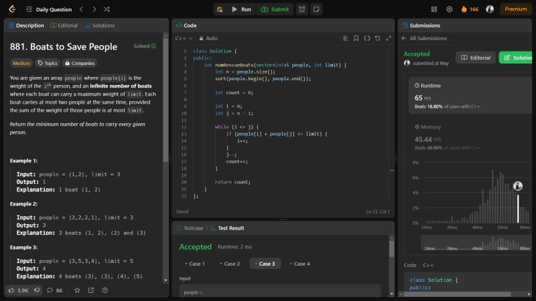Expand the Topics tag
The height and width of the screenshot is (301, 536).
pyautogui.click(x=48, y=63)
